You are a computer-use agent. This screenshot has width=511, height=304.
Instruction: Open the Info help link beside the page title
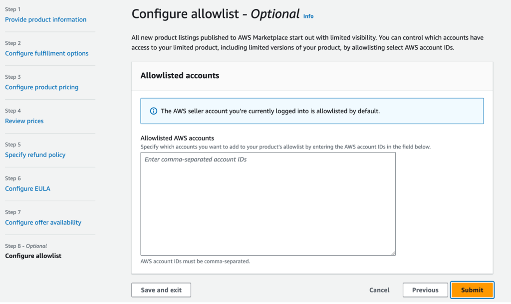pyautogui.click(x=308, y=16)
